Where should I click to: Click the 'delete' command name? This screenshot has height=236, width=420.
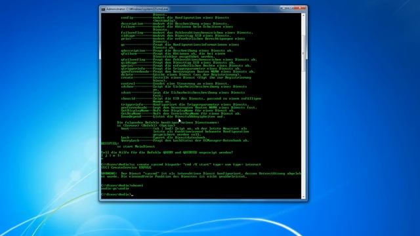click(127, 74)
